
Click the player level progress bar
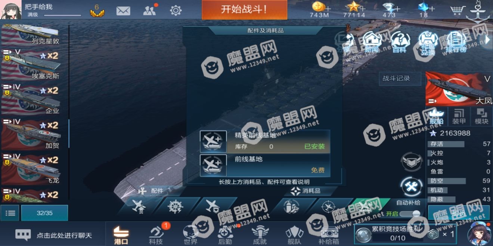pyautogui.click(x=62, y=15)
